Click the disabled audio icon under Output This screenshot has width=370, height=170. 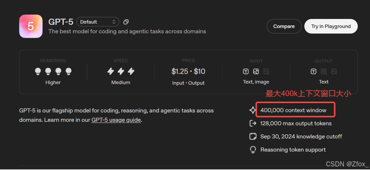(x=334, y=71)
